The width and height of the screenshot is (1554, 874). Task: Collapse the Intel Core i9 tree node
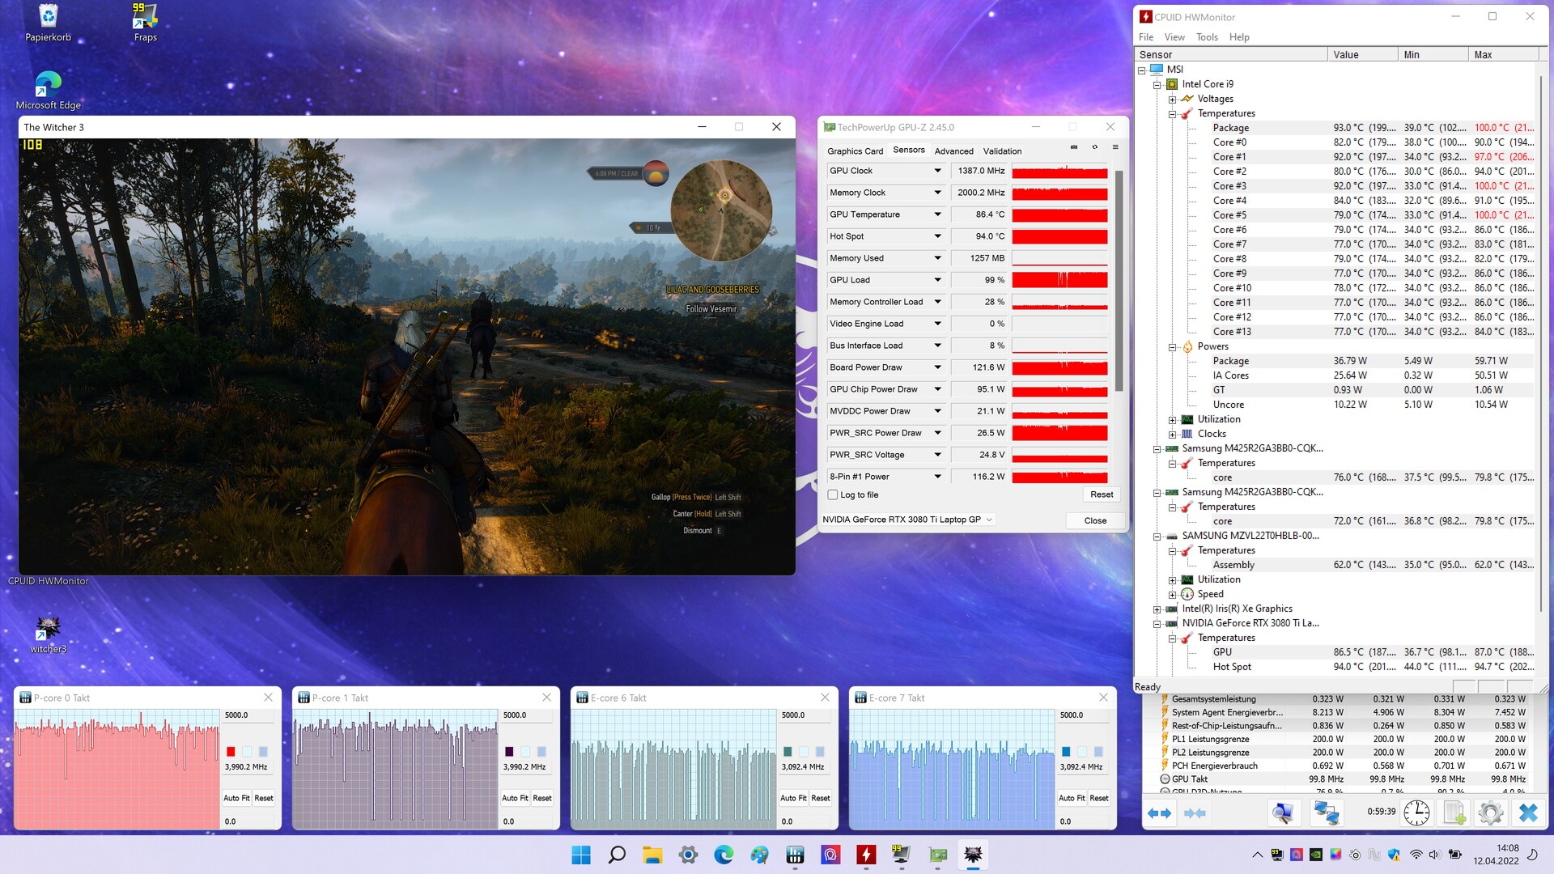(1157, 84)
